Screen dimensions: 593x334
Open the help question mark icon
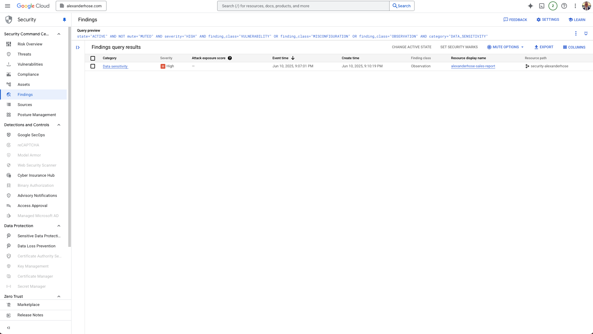(564, 6)
